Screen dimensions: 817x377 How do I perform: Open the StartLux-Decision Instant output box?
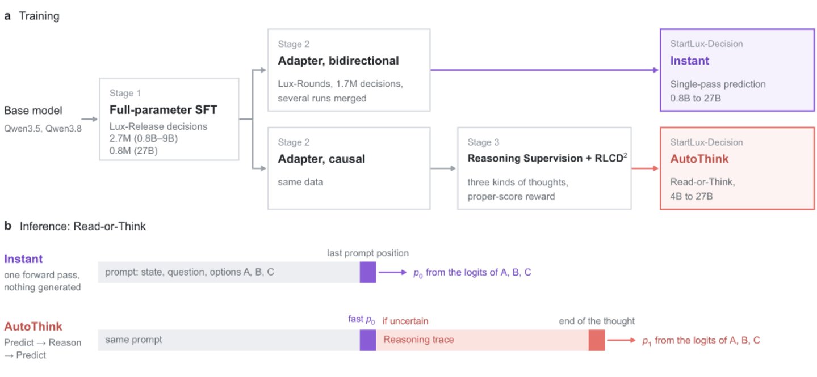(x=737, y=70)
